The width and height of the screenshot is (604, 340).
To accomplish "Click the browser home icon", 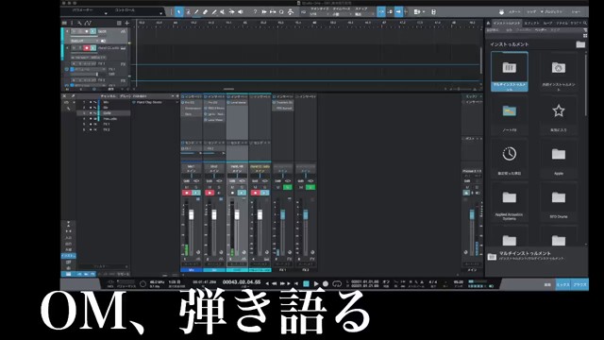I will 488,23.
